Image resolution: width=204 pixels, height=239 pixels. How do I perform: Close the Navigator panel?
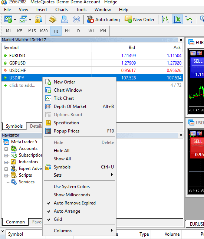coord(181,135)
